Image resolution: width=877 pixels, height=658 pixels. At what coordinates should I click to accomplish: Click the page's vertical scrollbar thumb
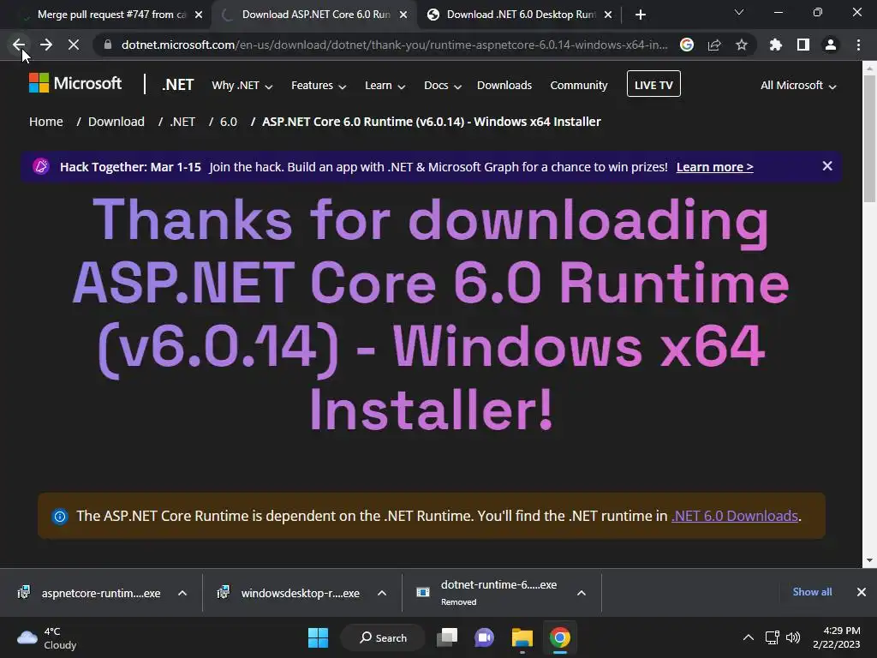click(869, 139)
